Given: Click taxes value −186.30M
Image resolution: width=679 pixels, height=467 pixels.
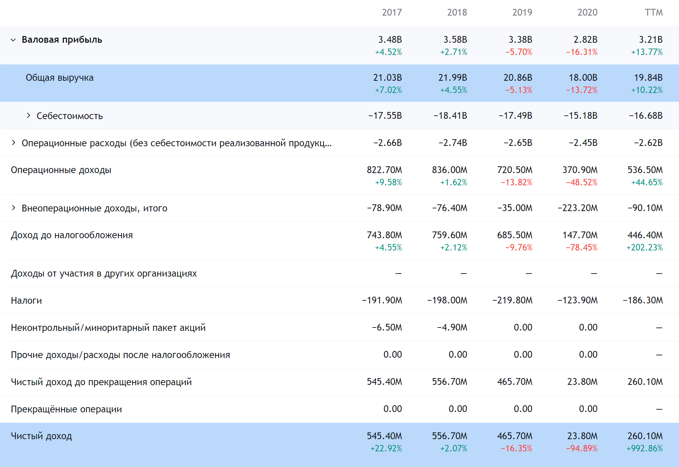Looking at the screenshot, I should 643,300.
